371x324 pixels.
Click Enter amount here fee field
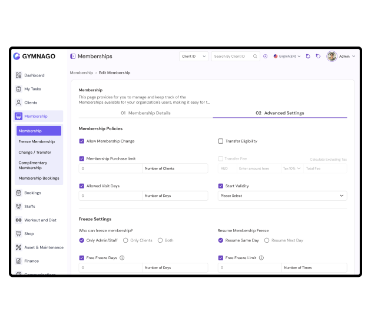click(259, 168)
